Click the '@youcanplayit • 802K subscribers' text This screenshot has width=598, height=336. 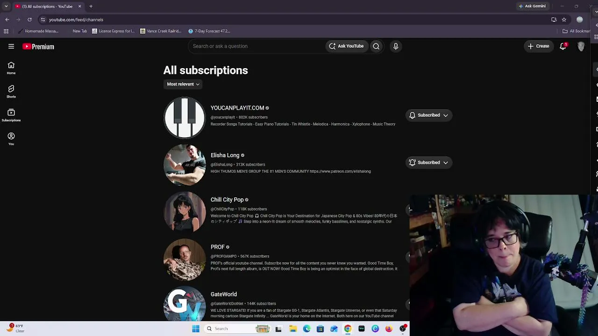click(239, 117)
